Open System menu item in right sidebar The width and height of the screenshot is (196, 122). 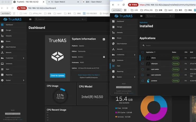click(x=124, y=77)
